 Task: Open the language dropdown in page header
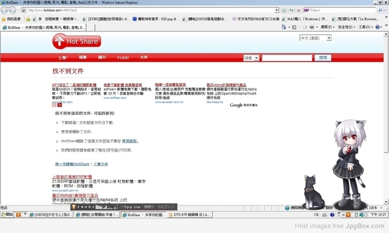pos(329,38)
